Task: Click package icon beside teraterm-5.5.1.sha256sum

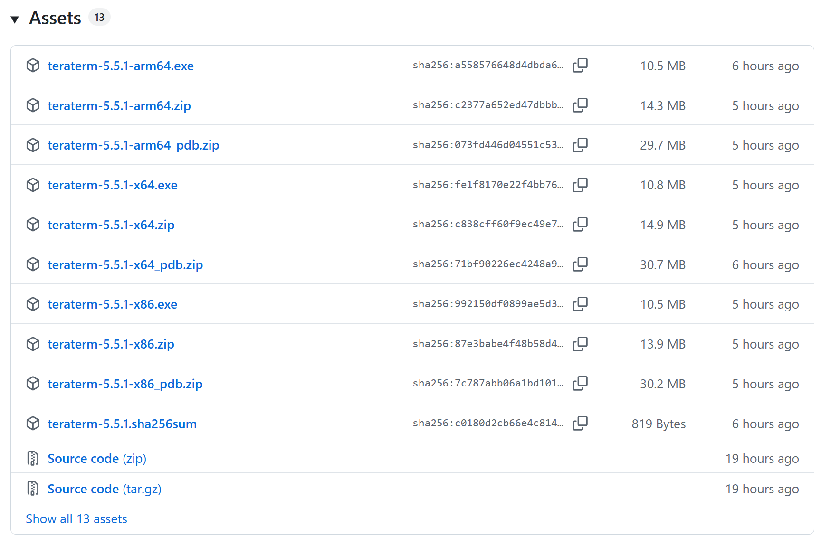Action: click(33, 424)
